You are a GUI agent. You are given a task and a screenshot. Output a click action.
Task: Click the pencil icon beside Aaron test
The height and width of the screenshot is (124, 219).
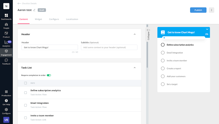tap(34, 10)
